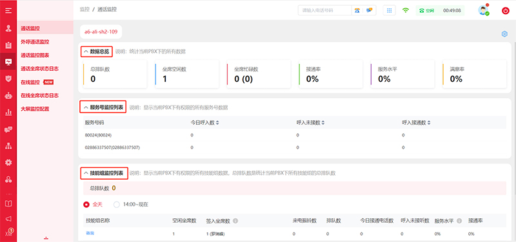
Task: Click the 02886337507(02886337507) service number row
Action: [295, 147]
